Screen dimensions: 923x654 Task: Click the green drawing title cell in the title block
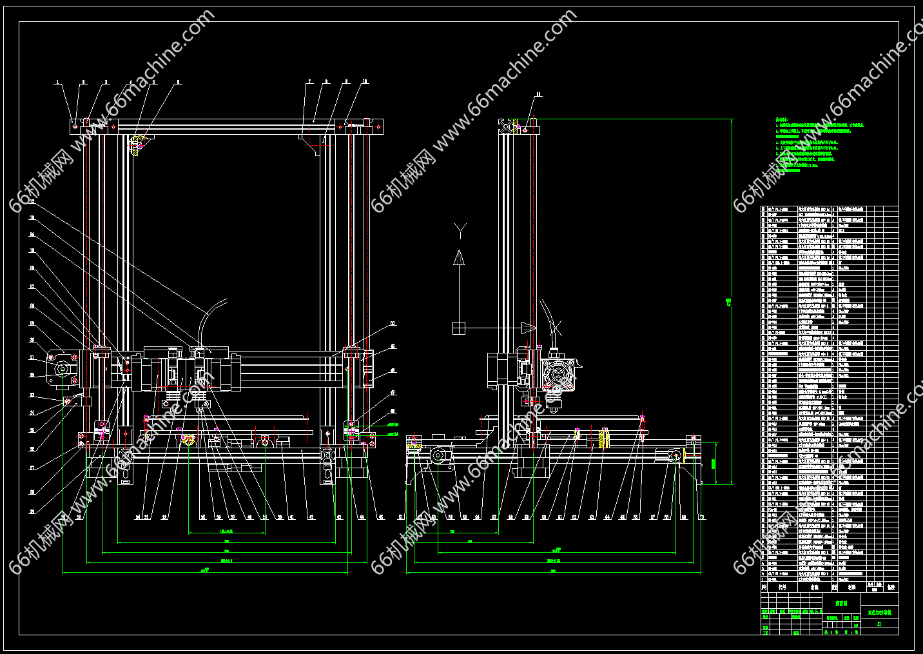click(x=842, y=604)
